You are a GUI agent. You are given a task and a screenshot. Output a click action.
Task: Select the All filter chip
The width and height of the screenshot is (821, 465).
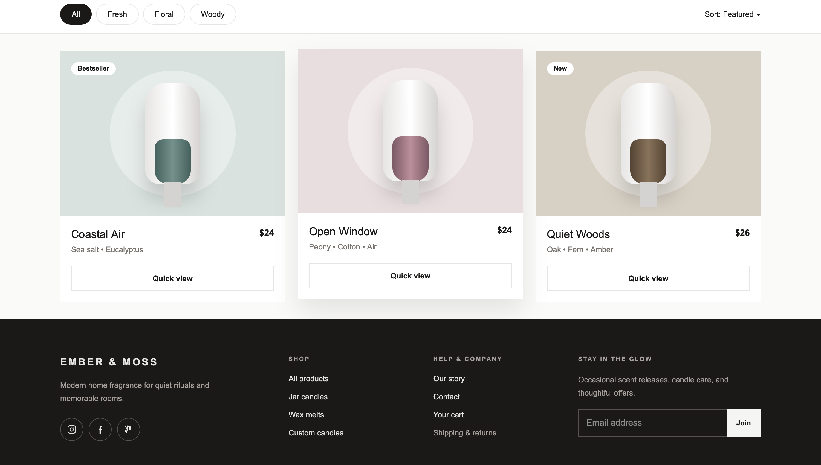tap(76, 14)
